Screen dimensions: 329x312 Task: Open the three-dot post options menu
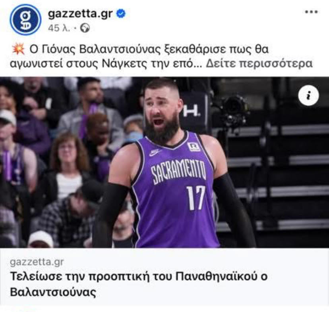(311, 12)
